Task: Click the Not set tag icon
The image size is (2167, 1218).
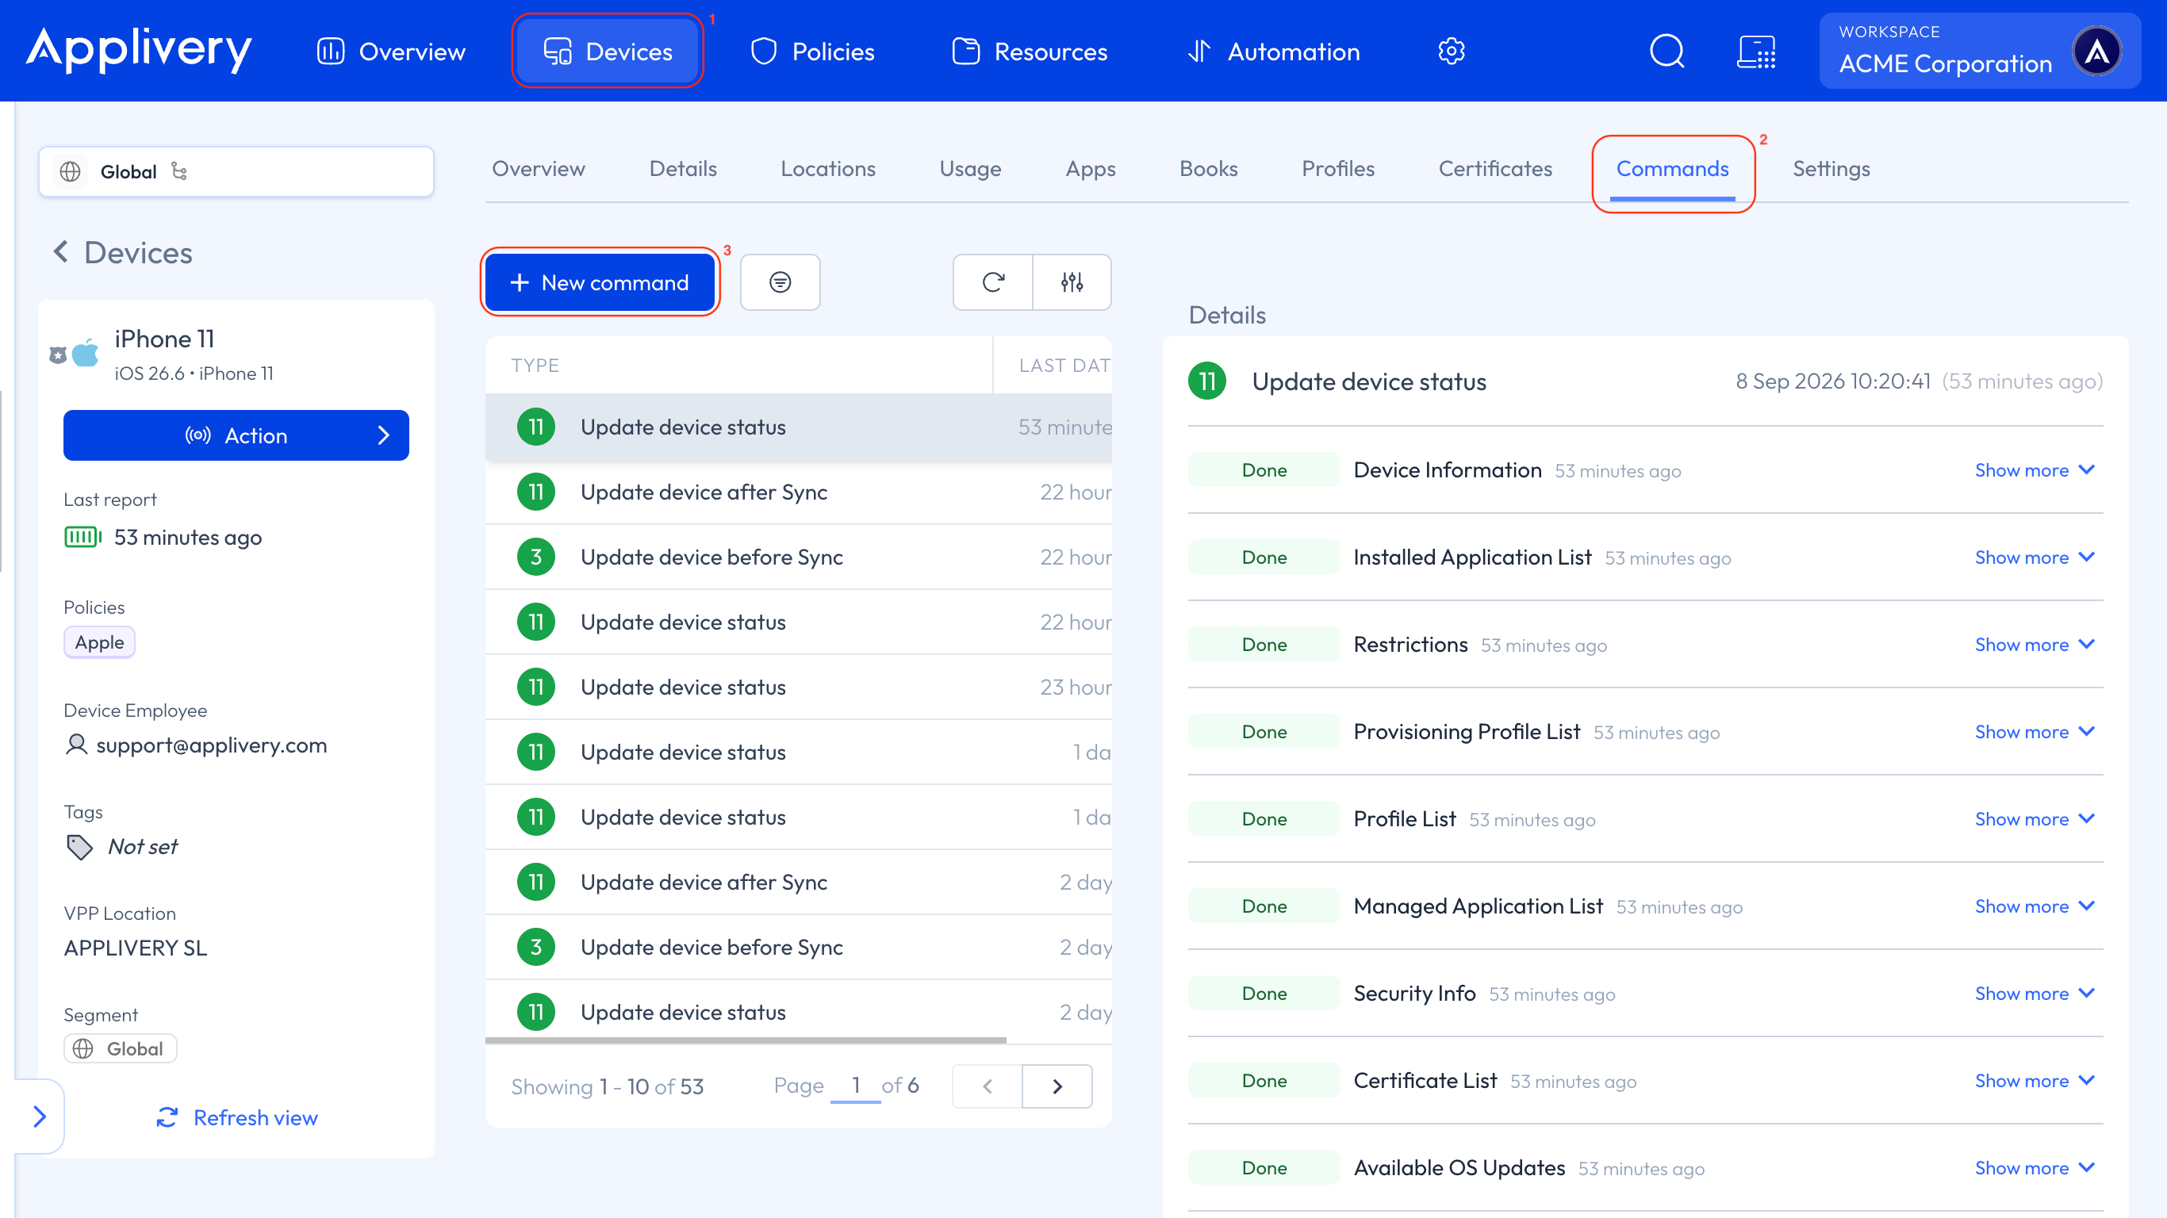Action: pyautogui.click(x=79, y=846)
